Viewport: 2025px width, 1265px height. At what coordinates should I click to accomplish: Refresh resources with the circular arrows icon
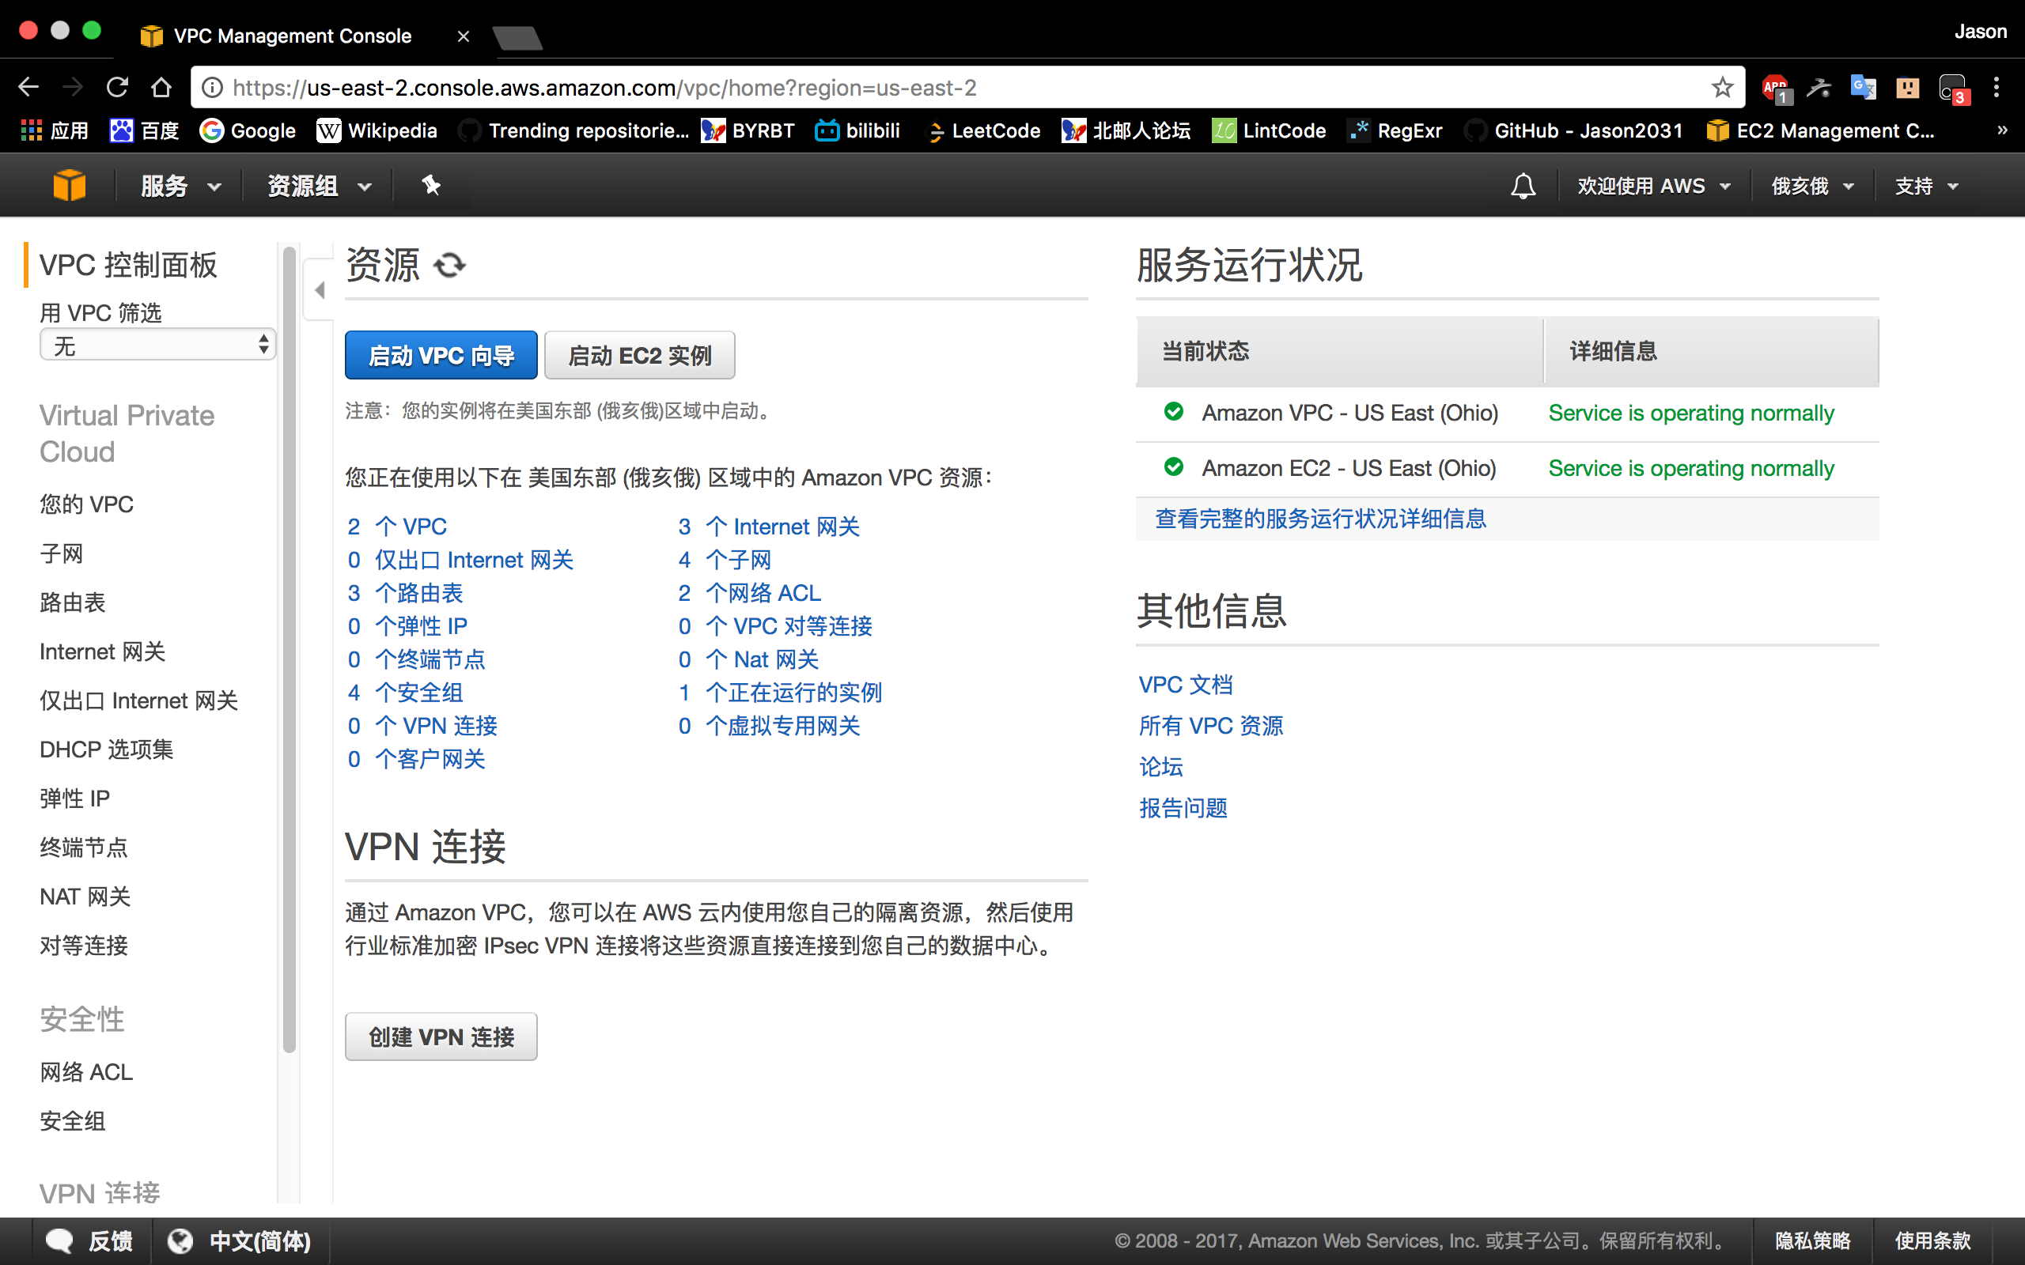point(449,265)
